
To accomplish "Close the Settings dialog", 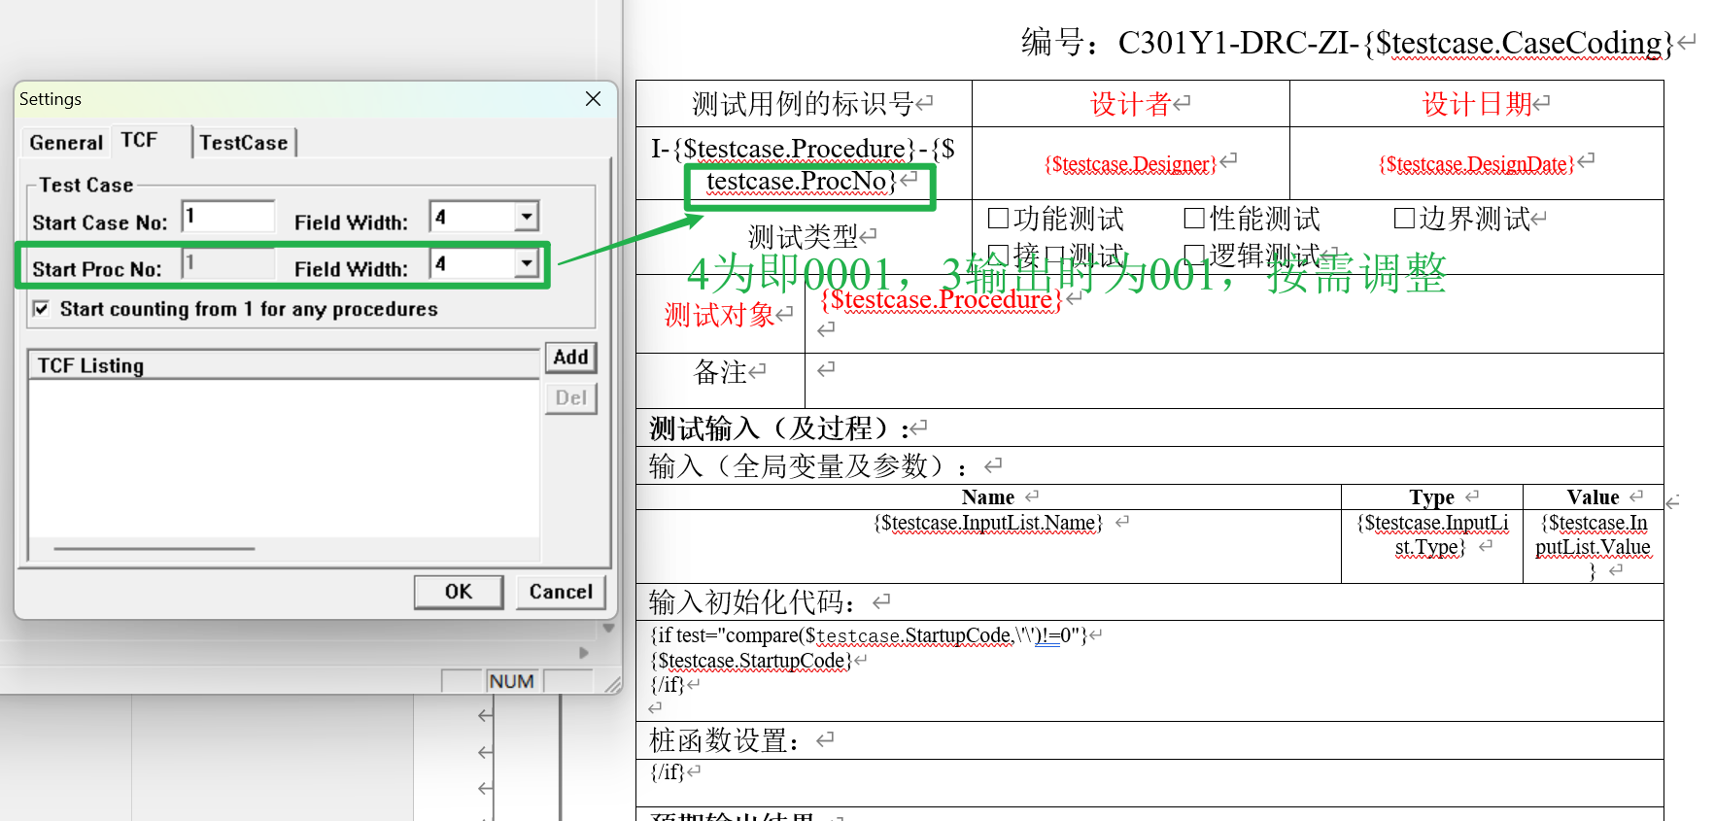I will tap(593, 99).
